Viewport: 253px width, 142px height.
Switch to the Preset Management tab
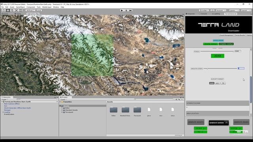coord(226,35)
